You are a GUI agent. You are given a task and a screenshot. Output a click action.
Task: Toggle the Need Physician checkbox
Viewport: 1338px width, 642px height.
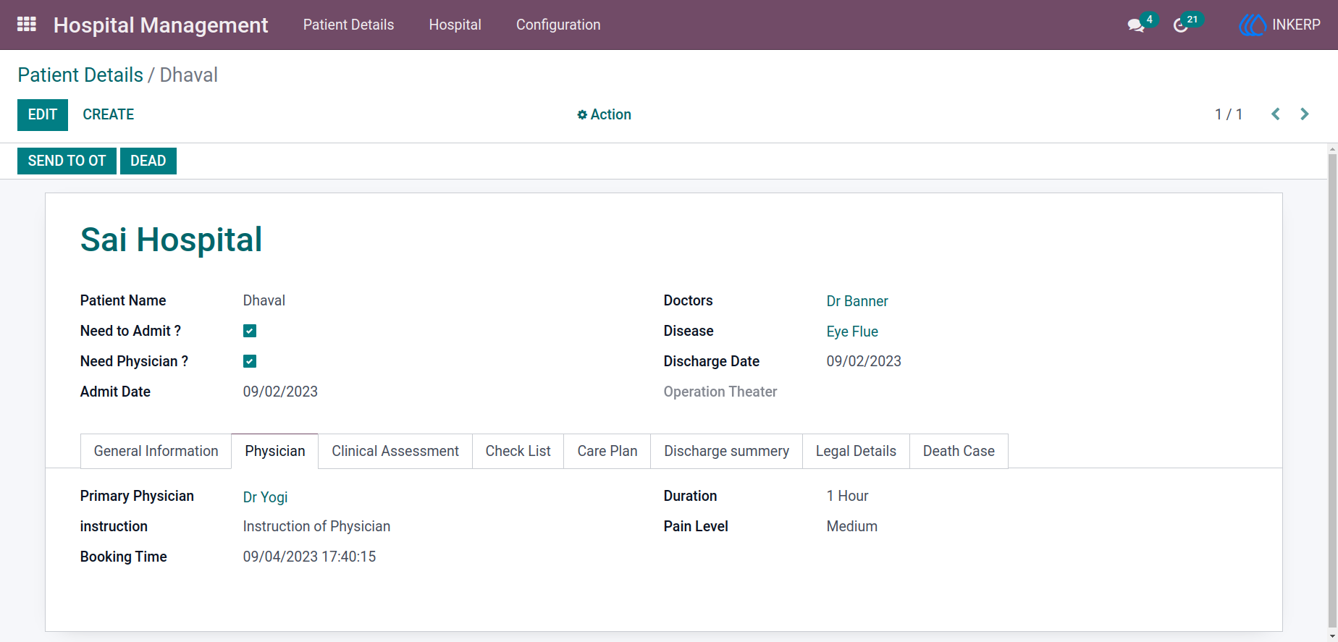250,361
